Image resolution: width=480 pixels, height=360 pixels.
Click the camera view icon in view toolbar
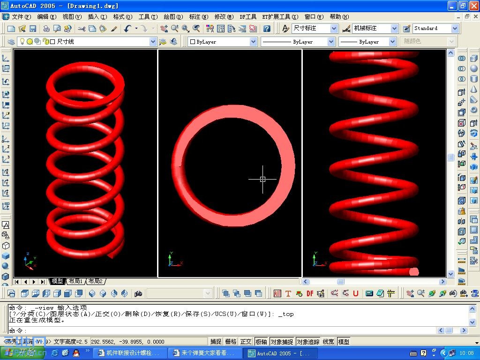coord(138,294)
